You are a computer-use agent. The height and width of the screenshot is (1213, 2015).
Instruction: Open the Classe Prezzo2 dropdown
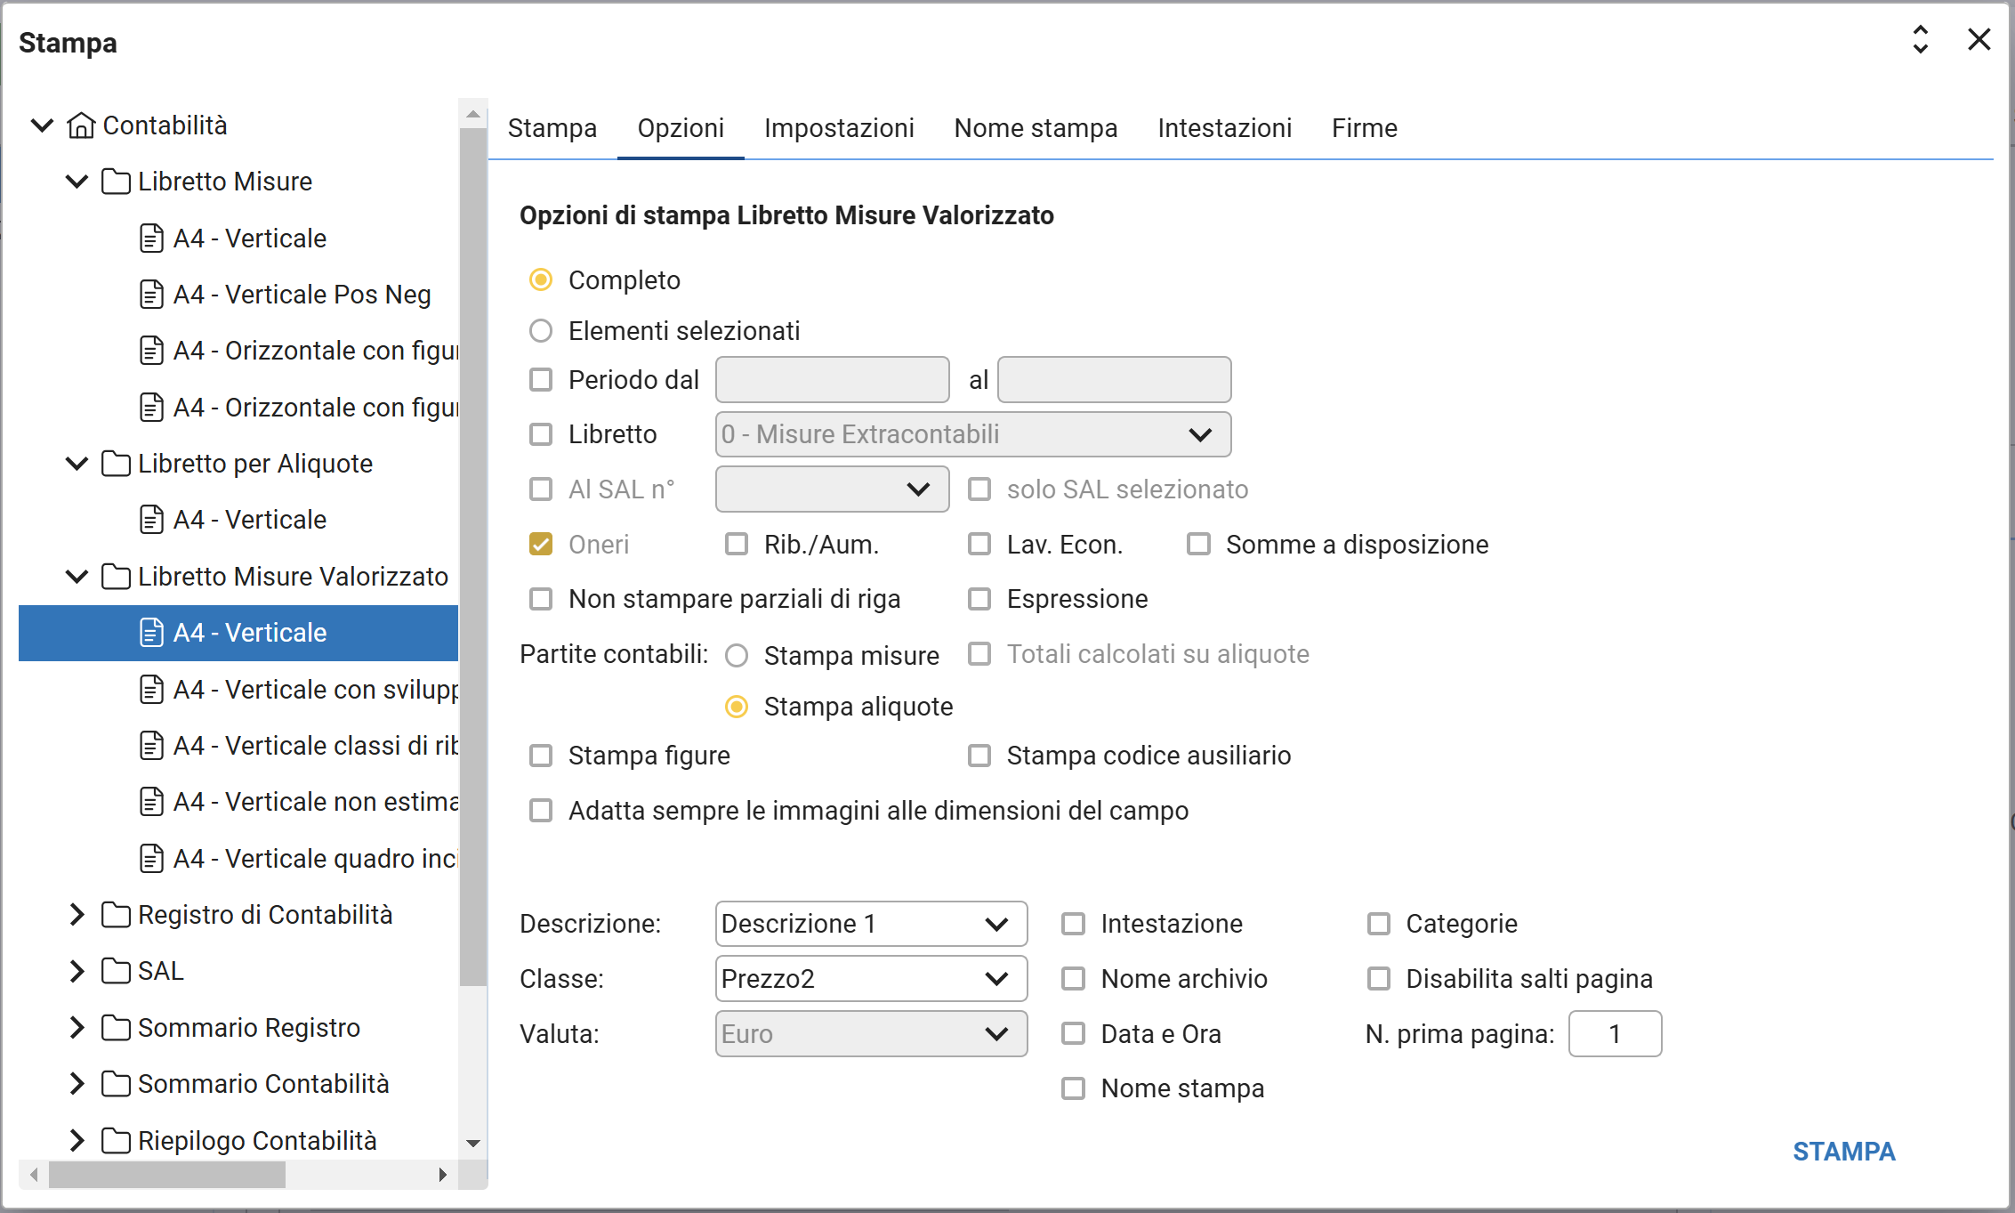[870, 979]
